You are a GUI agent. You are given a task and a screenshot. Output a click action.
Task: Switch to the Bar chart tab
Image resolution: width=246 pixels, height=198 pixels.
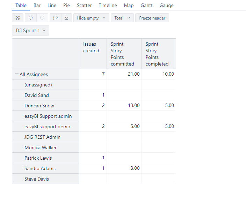[37, 5]
